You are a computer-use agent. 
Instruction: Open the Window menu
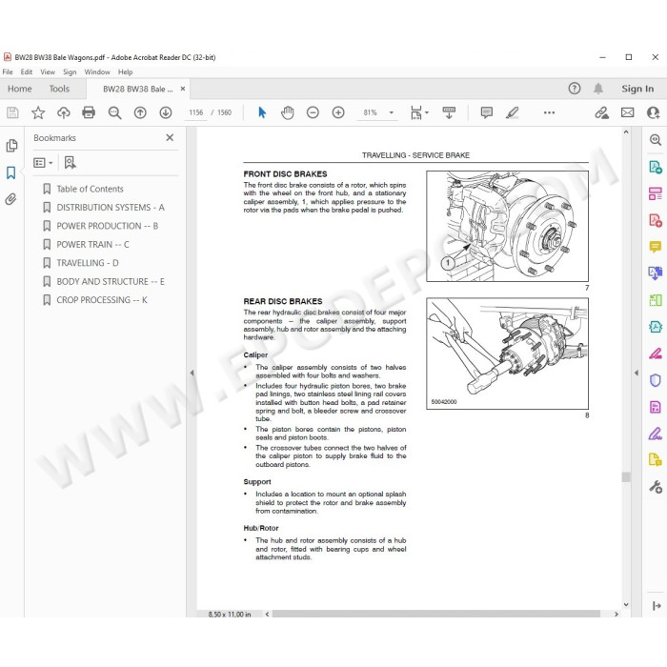click(x=97, y=71)
